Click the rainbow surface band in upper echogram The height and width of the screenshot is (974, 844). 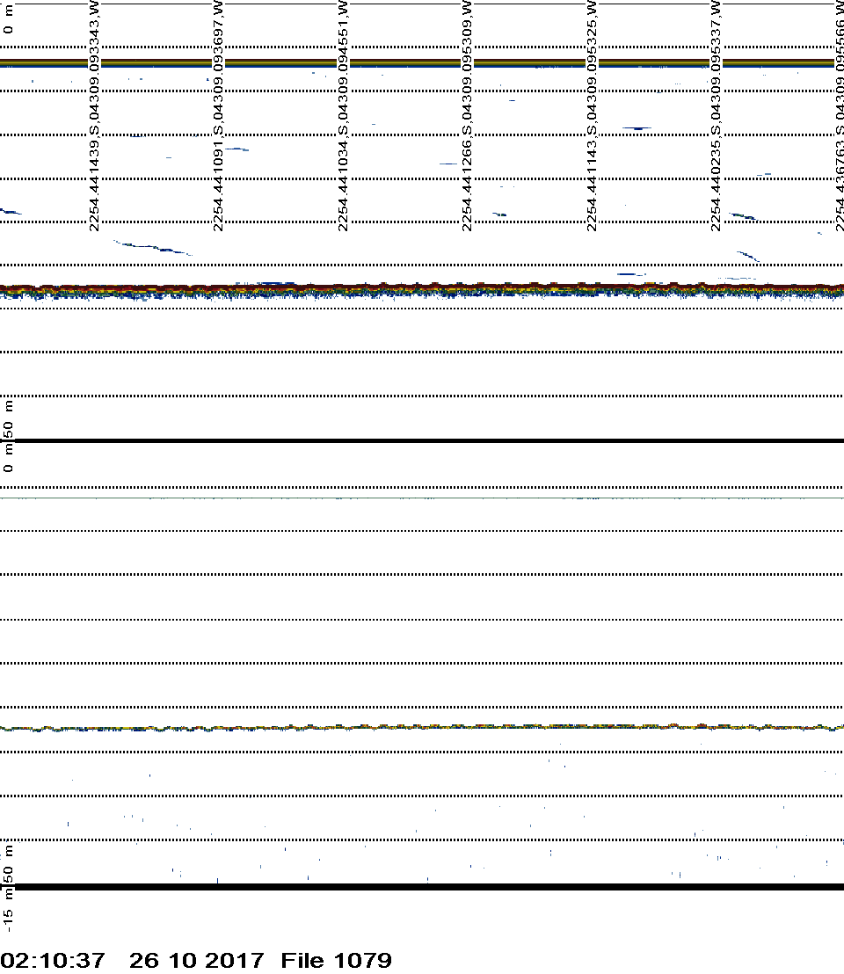point(422,62)
